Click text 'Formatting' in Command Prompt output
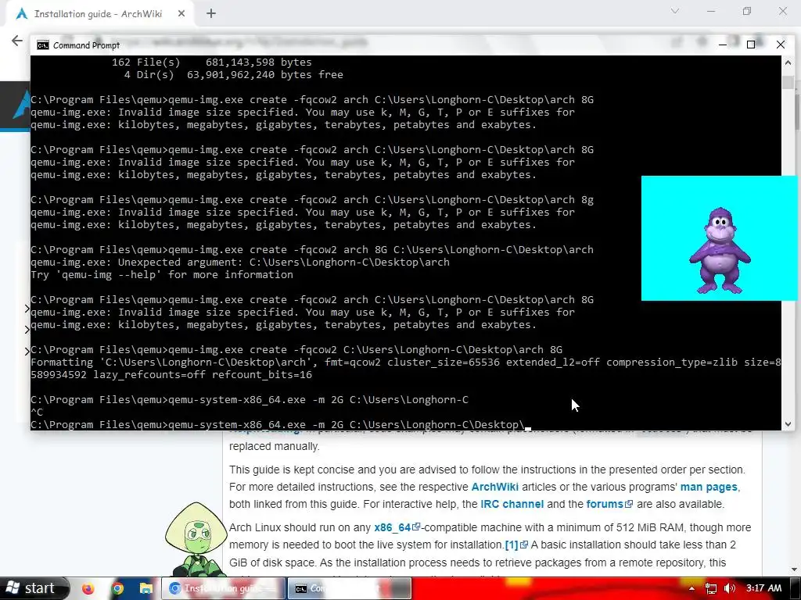Viewport: 801px width, 600px height. click(x=62, y=362)
